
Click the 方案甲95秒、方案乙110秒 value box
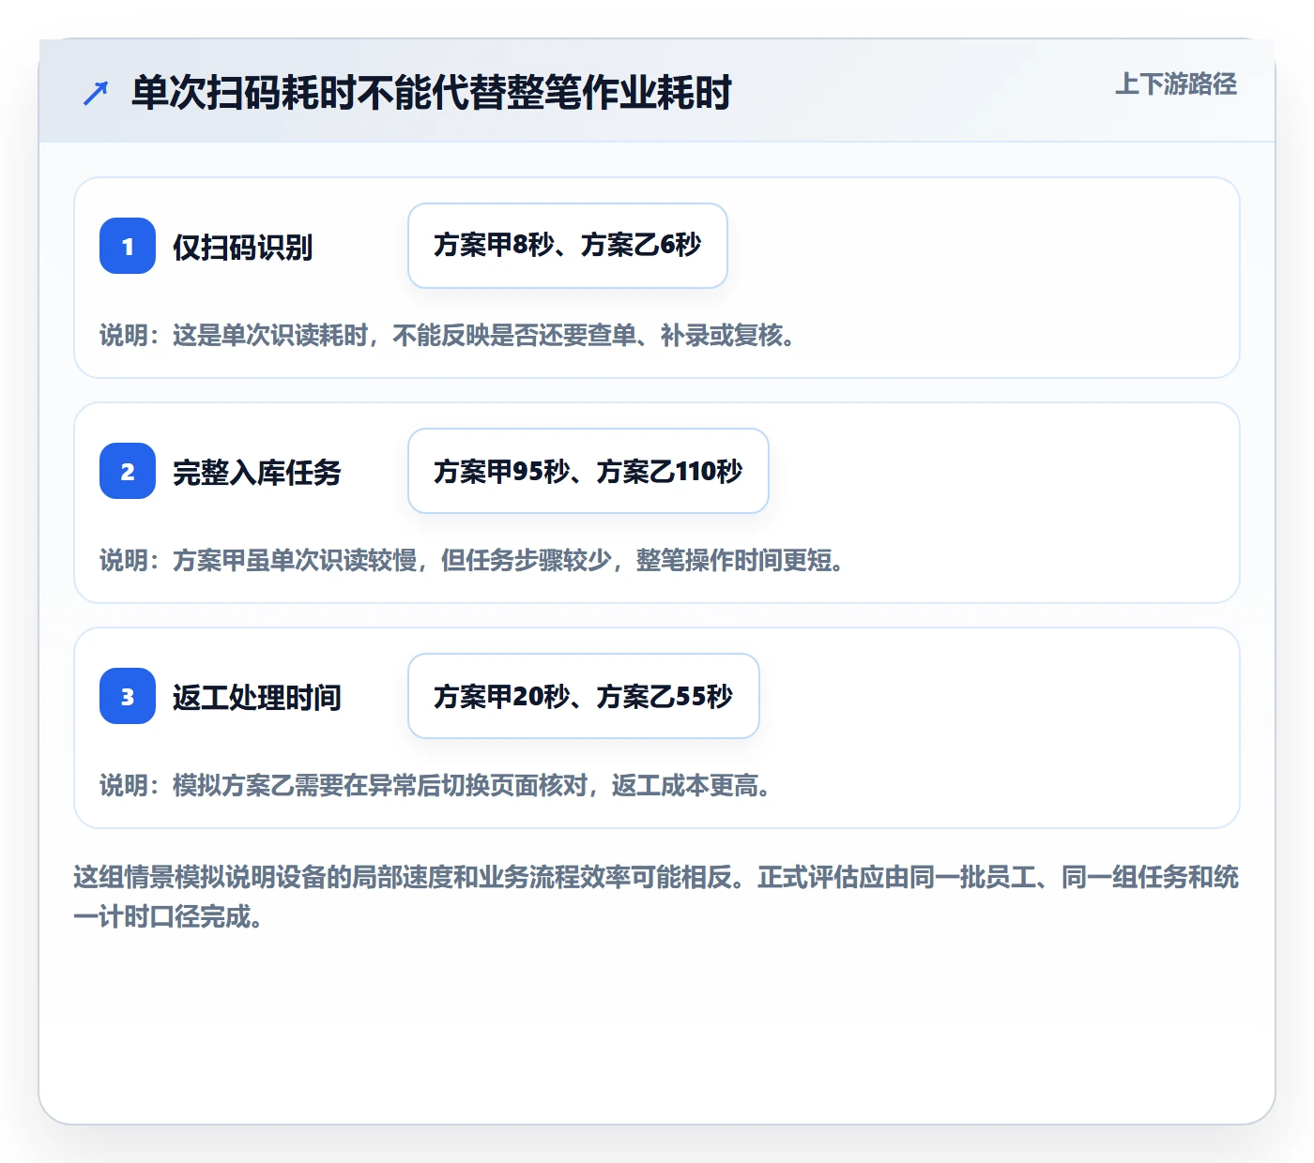[588, 471]
